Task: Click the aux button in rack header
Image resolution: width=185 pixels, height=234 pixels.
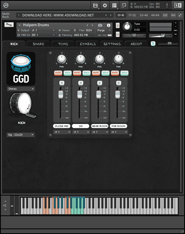Action: [x=173, y=15]
